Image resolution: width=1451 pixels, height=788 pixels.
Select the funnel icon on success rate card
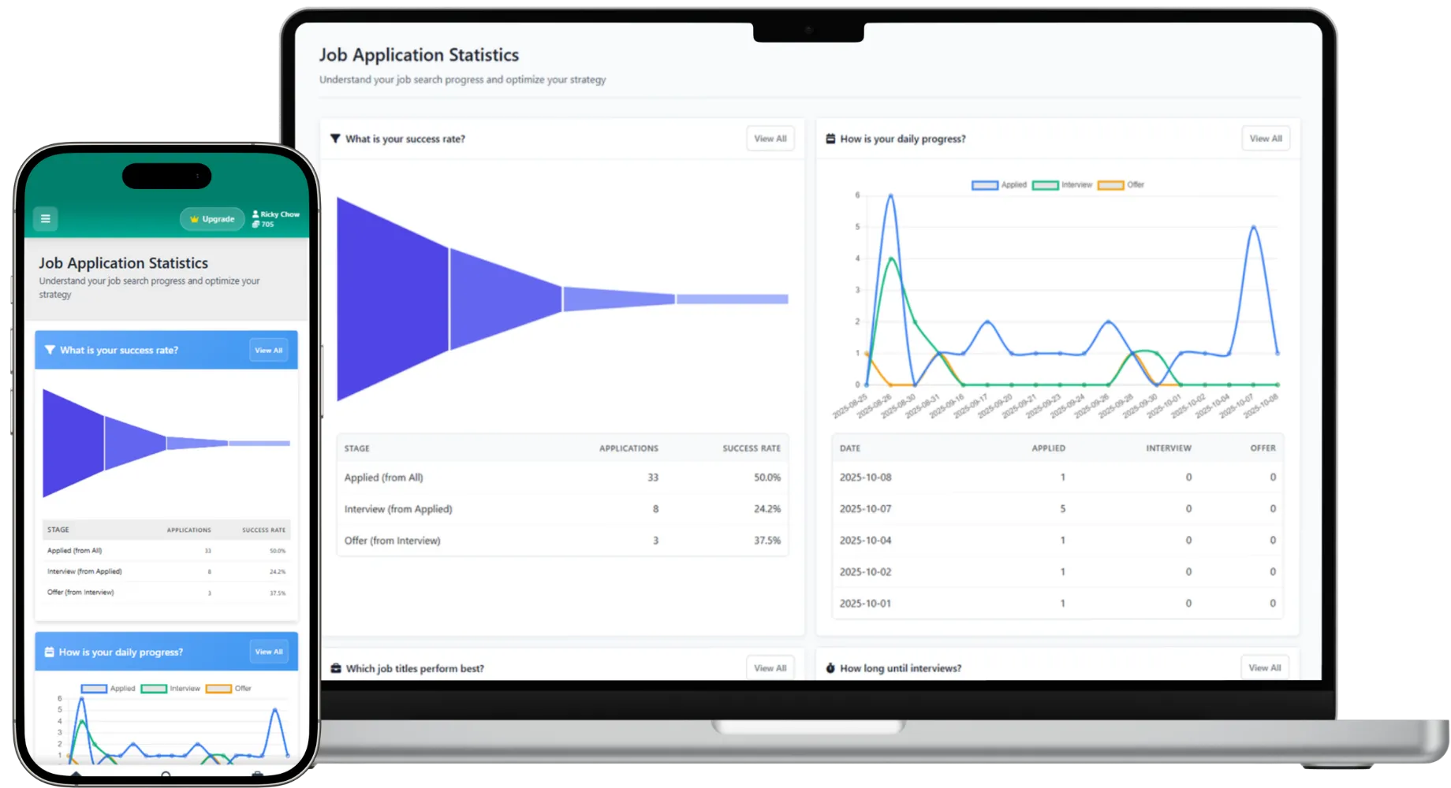tap(335, 139)
